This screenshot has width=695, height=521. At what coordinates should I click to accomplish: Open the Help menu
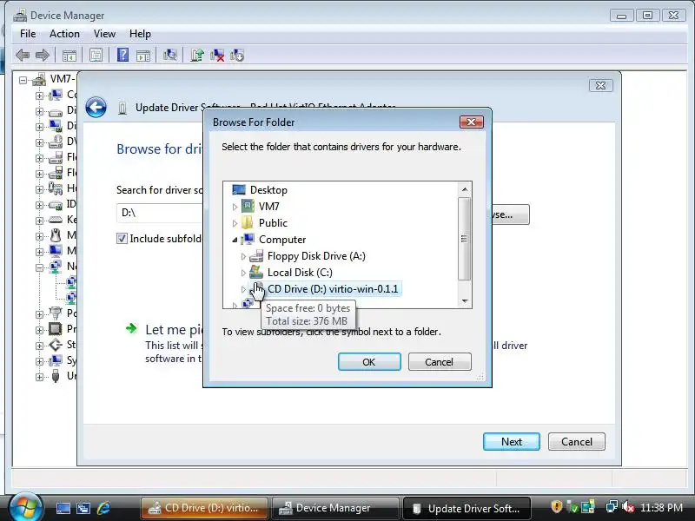coord(140,34)
